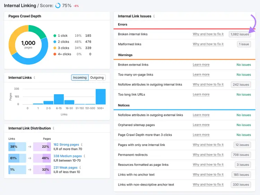Click the 1,000 pages donut chart center
The image size is (260, 195).
pyautogui.click(x=28, y=45)
